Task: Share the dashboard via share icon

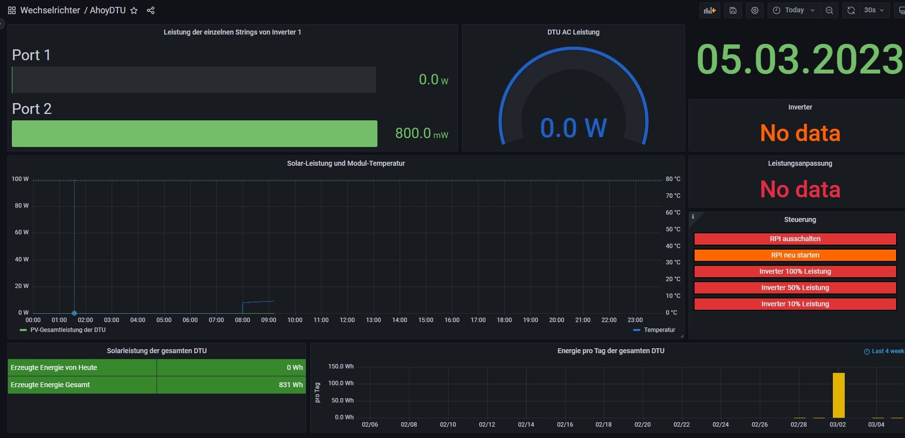Action: pos(151,10)
